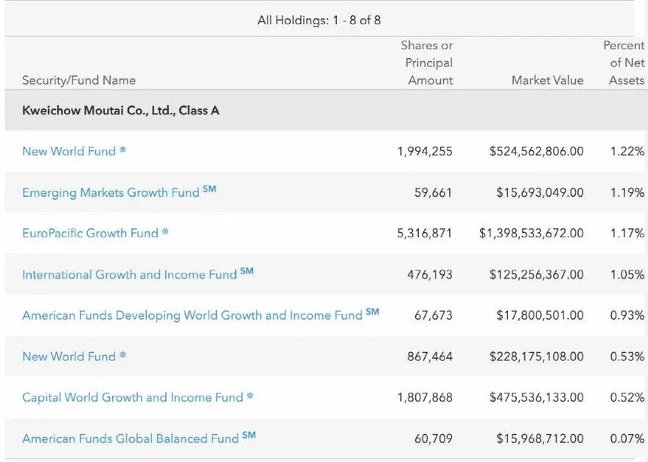Select the 60,709 shares amount cell
The width and height of the screenshot is (648, 462).
tap(433, 439)
